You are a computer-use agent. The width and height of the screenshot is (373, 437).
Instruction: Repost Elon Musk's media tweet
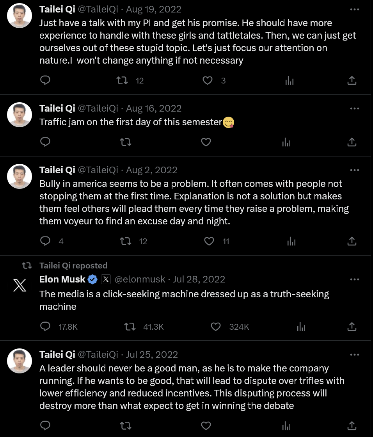click(x=130, y=327)
